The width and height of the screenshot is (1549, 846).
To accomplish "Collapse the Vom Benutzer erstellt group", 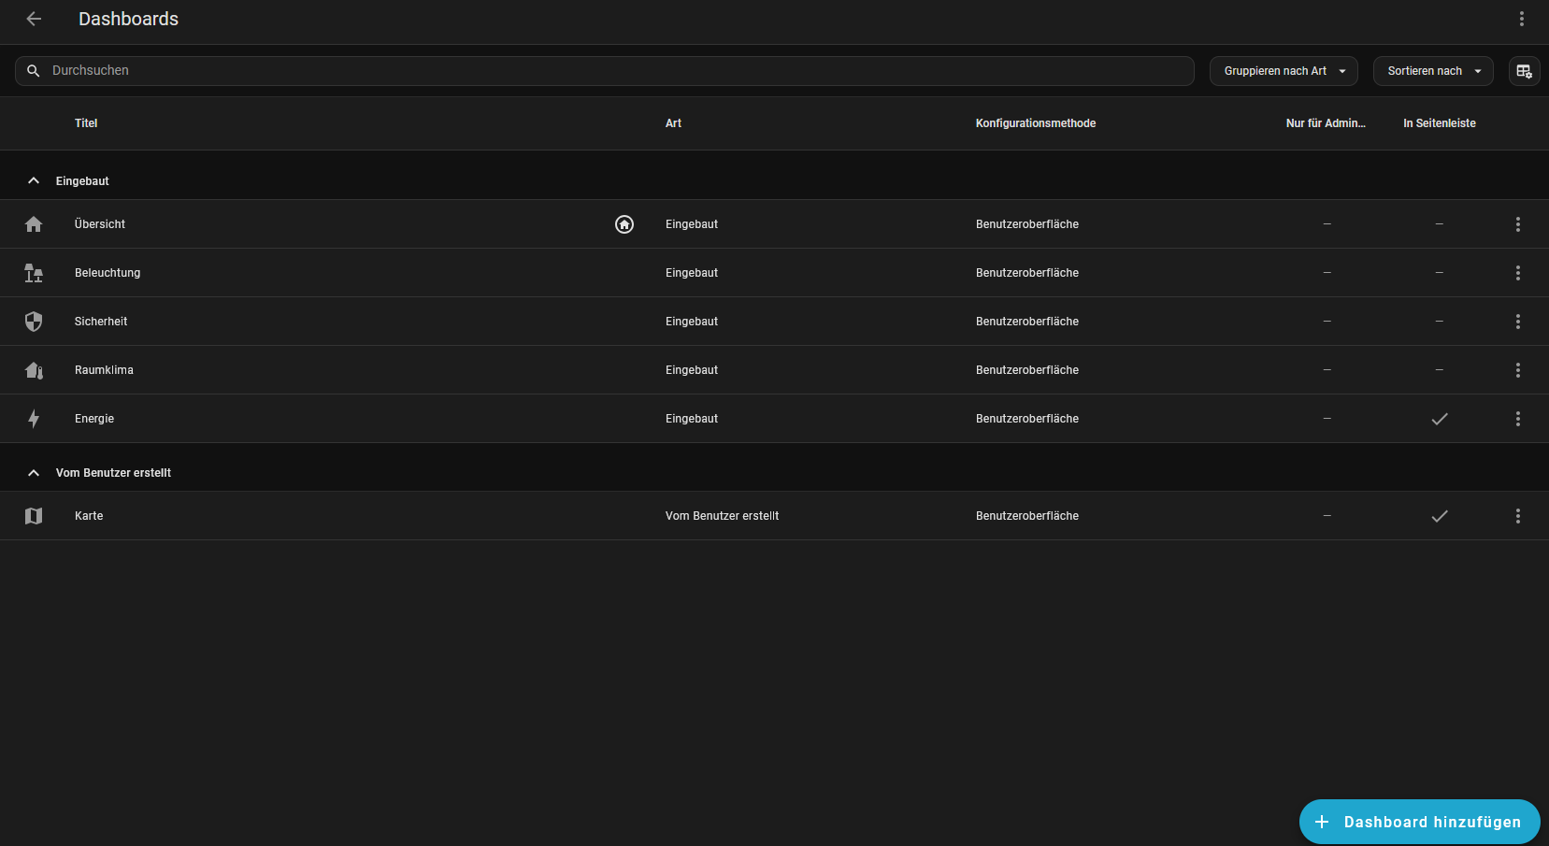I will (x=34, y=473).
